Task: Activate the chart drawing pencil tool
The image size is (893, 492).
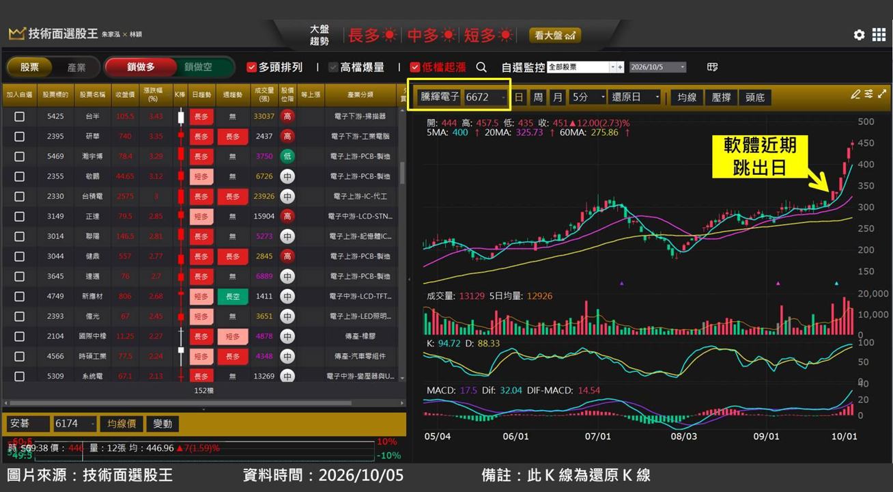Action: click(x=855, y=94)
